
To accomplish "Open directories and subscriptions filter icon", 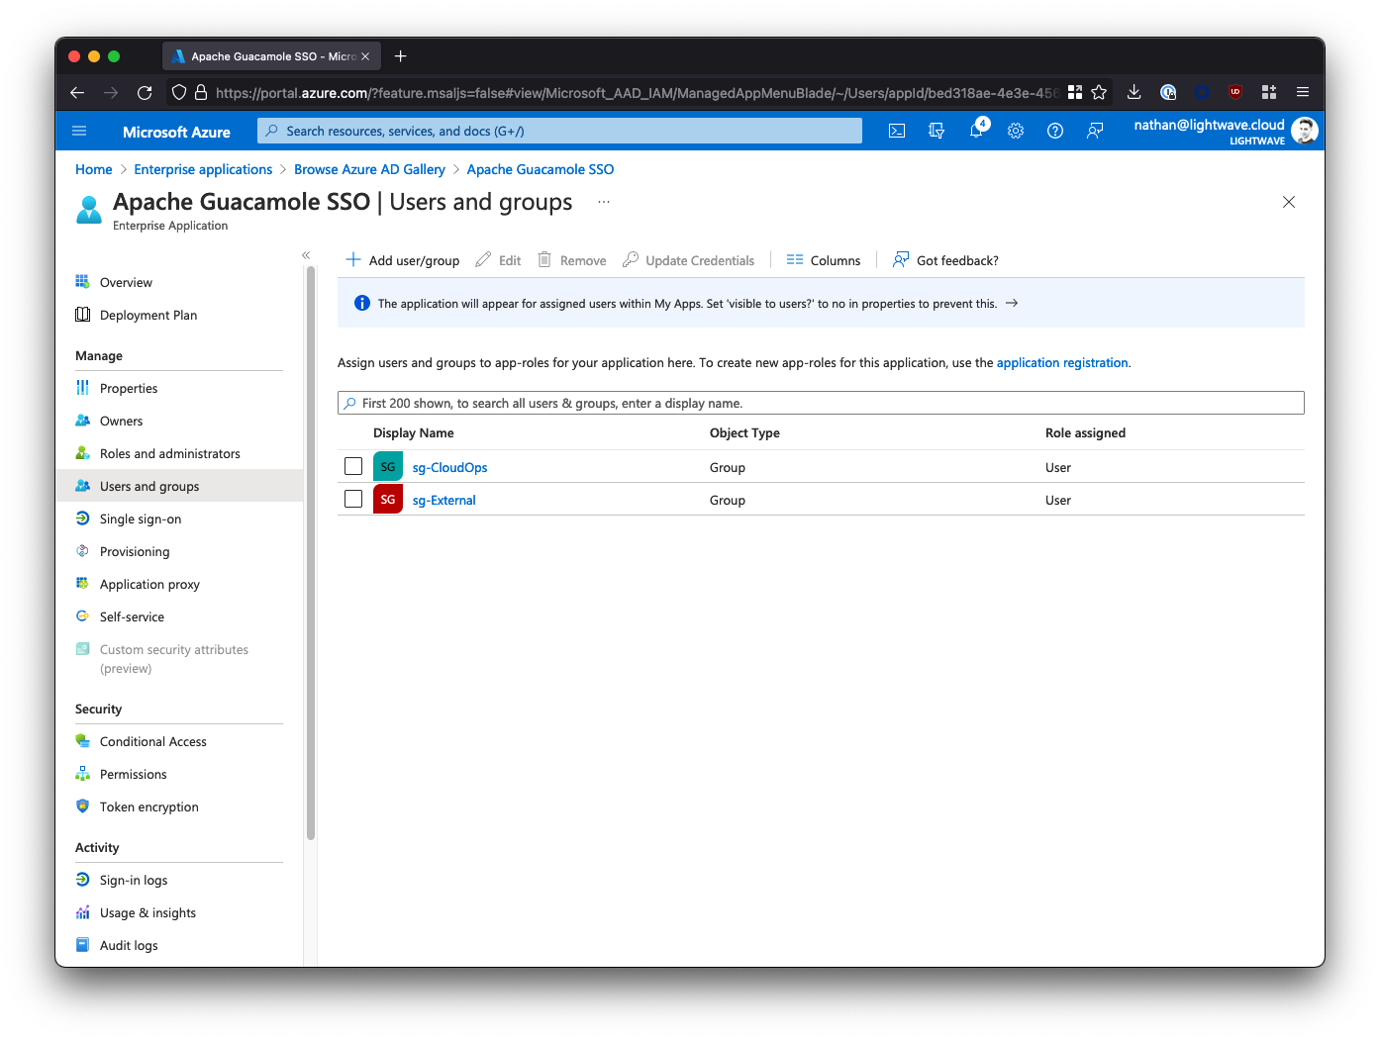I will tap(936, 131).
